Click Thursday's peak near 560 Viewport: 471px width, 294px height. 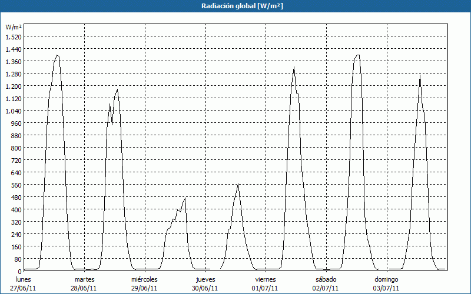[238, 184]
